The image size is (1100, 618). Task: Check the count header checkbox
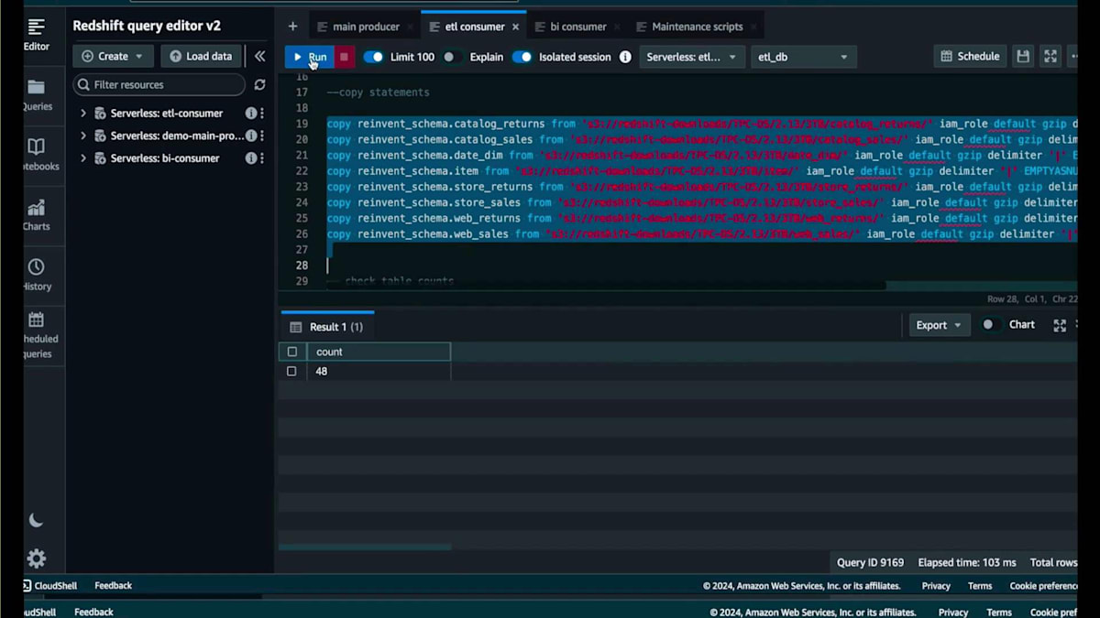(x=291, y=352)
